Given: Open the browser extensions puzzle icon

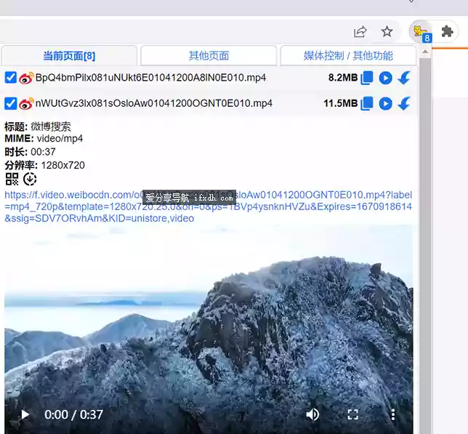Looking at the screenshot, I should [x=447, y=31].
